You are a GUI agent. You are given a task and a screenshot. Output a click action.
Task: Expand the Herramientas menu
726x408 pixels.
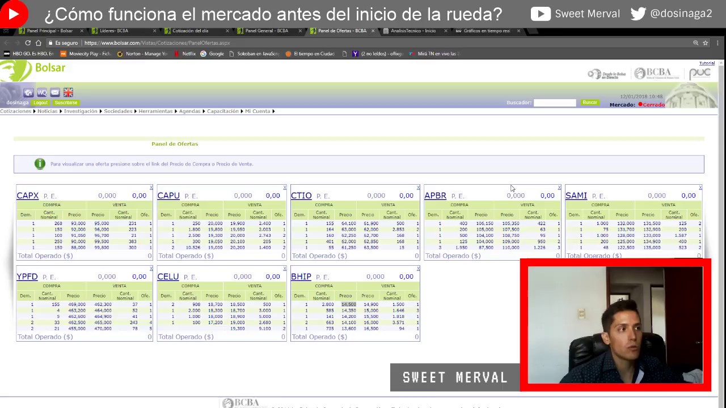pyautogui.click(x=157, y=111)
